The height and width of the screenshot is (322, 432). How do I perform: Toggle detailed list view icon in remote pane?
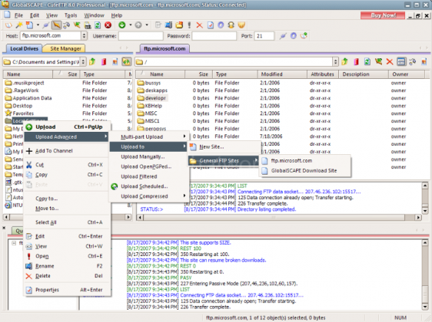(401, 62)
